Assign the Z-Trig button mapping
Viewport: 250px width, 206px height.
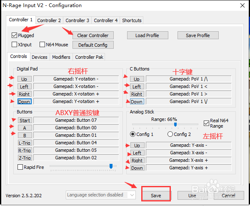pos(25,158)
